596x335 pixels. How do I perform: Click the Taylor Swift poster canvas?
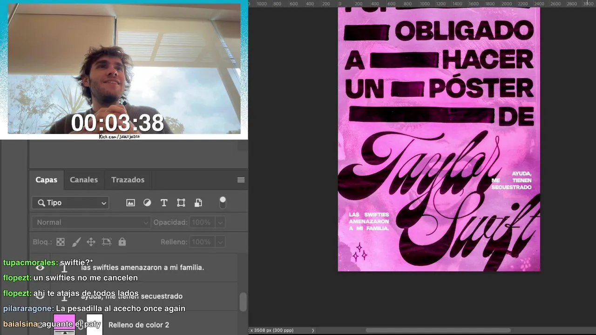pyautogui.click(x=439, y=140)
